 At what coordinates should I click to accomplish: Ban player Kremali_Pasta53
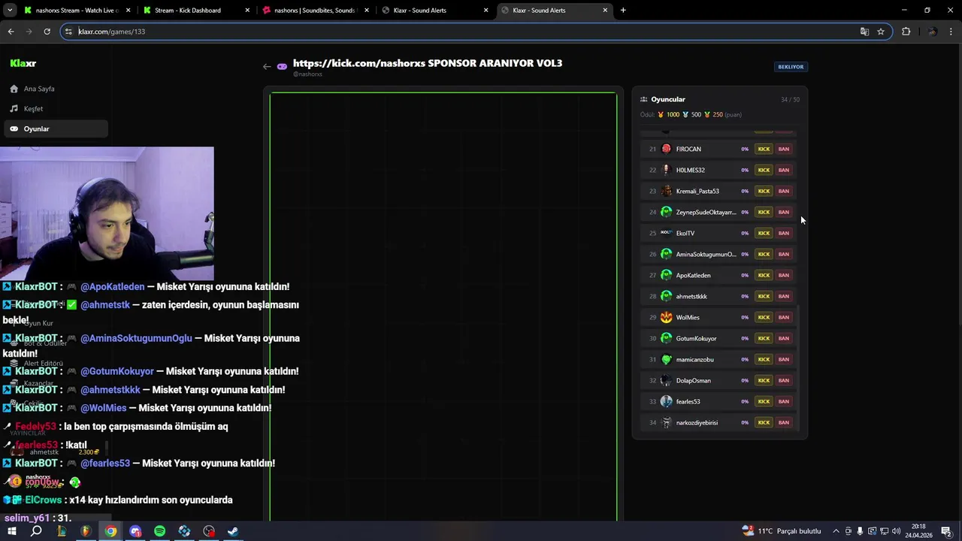coord(784,191)
